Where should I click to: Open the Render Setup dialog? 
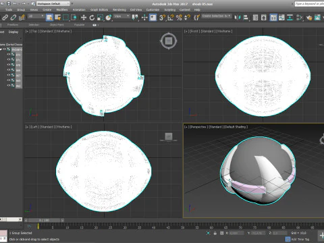[309, 18]
